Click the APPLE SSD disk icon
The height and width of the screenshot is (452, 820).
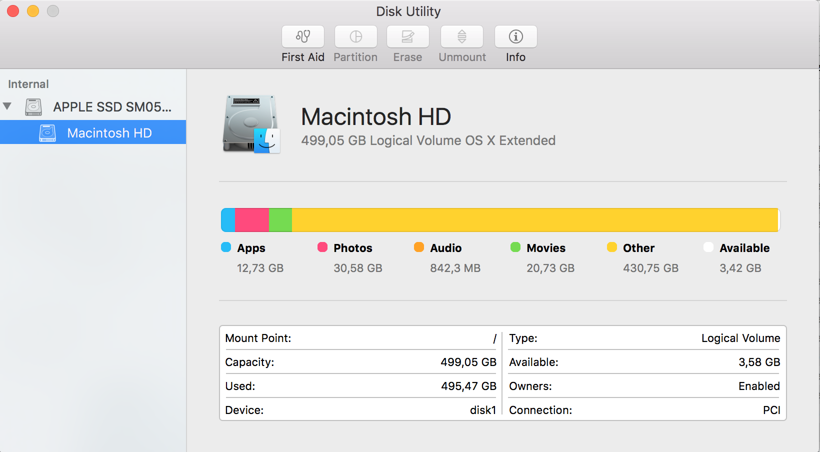tap(33, 107)
